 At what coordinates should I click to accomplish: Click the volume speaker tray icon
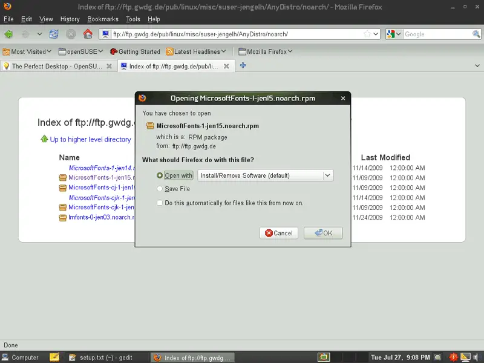coord(476,357)
